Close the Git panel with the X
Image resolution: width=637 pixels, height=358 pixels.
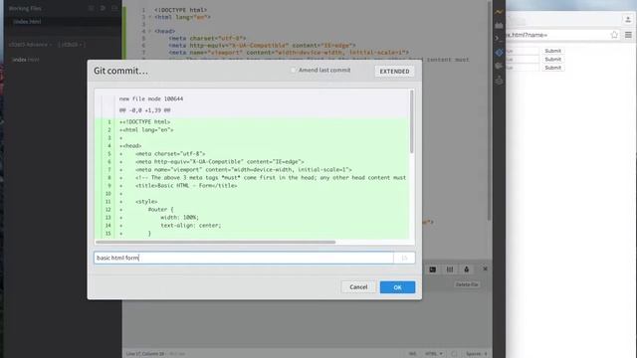(485, 268)
